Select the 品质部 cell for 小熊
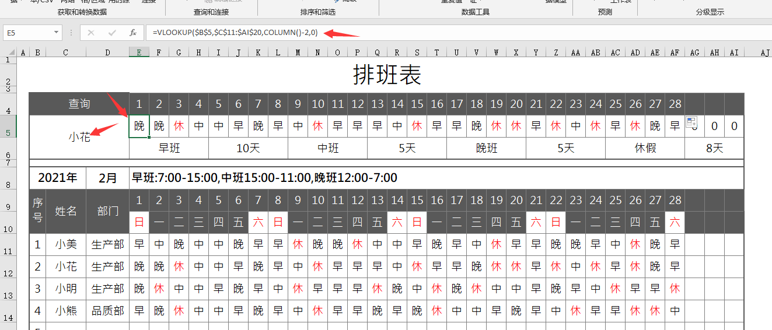 (107, 311)
